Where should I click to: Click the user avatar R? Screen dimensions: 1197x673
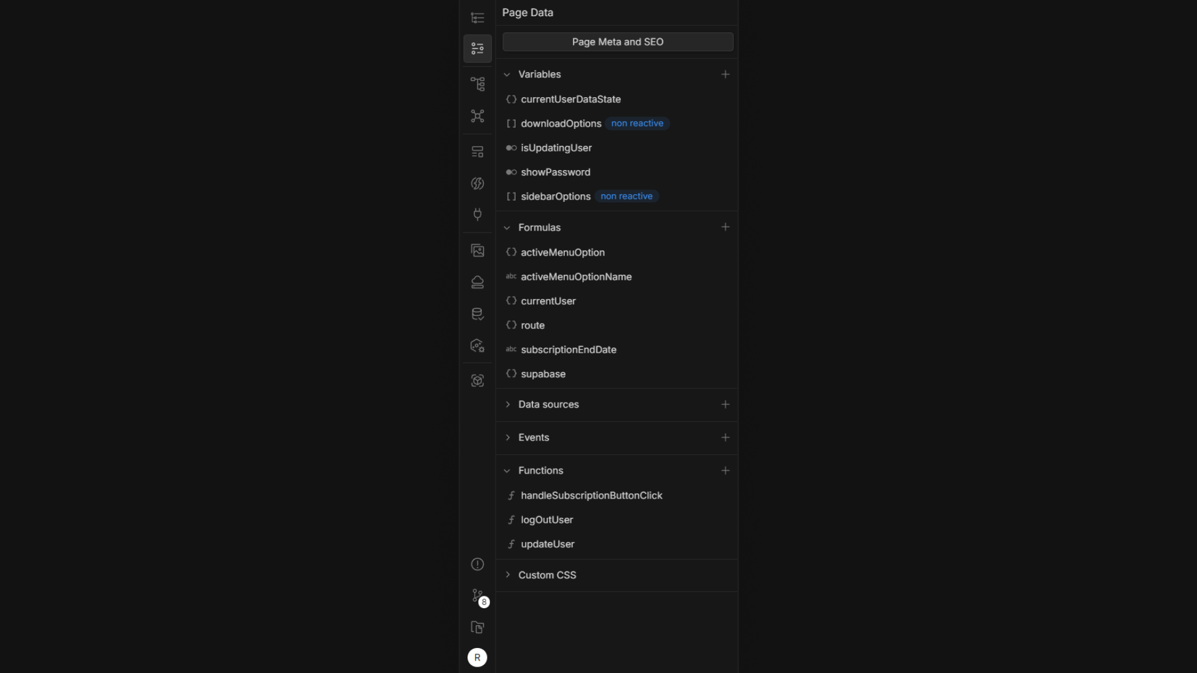coord(477,657)
